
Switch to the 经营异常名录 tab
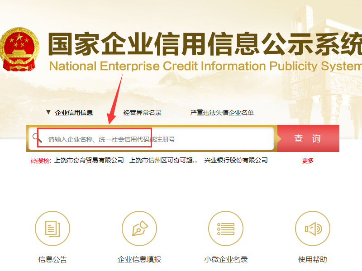click(143, 113)
